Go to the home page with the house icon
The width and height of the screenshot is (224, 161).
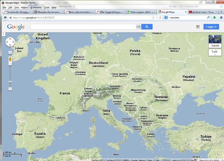click(x=221, y=17)
